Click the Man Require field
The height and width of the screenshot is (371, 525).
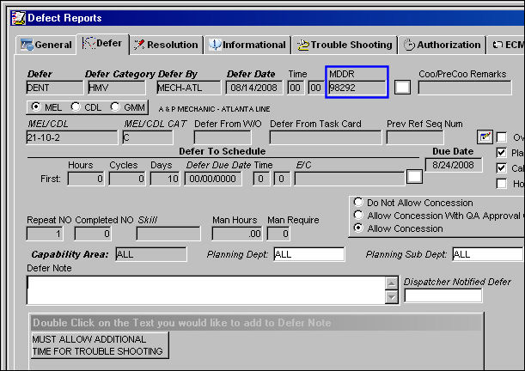[278, 234]
